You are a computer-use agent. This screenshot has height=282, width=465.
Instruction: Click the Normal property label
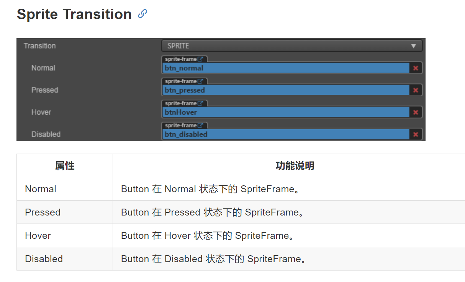coord(43,68)
